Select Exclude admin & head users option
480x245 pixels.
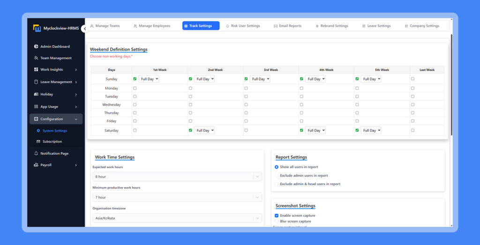tap(277, 184)
